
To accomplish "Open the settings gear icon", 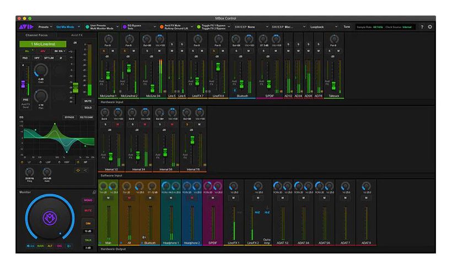I will click(x=430, y=27).
